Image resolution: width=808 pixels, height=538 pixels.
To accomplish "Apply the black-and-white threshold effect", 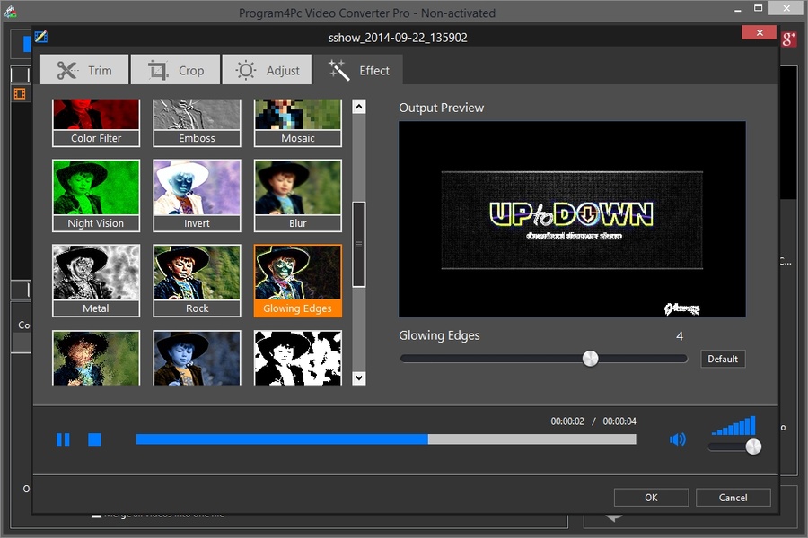I will pyautogui.click(x=298, y=358).
